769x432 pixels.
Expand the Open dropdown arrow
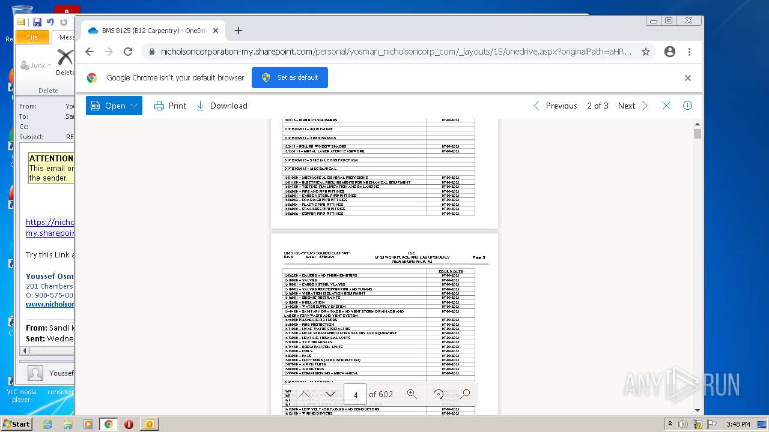tap(135, 106)
